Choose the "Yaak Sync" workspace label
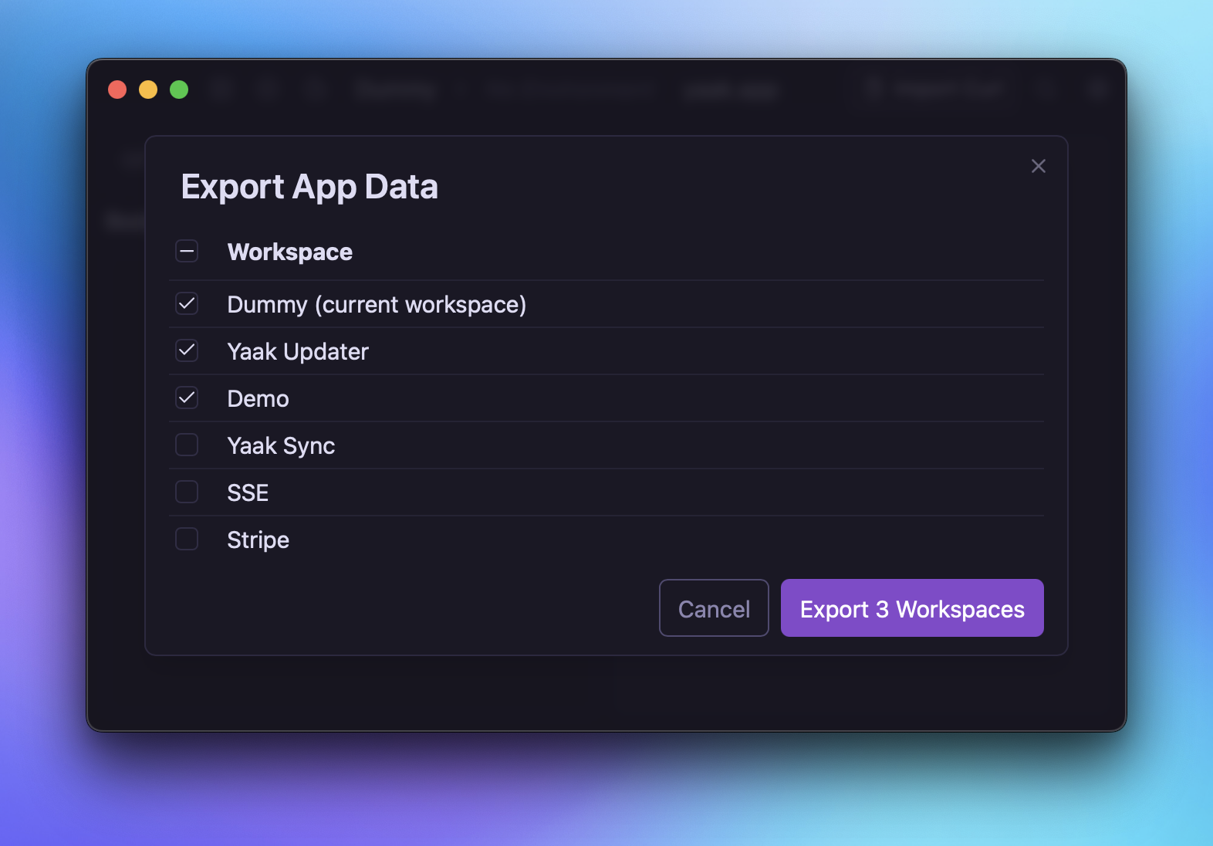The width and height of the screenshot is (1213, 846). click(x=281, y=446)
